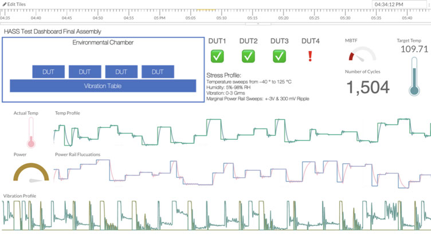
Task: Click the yellow highlighted timeline segment near 05:05
Action: [x=206, y=10]
